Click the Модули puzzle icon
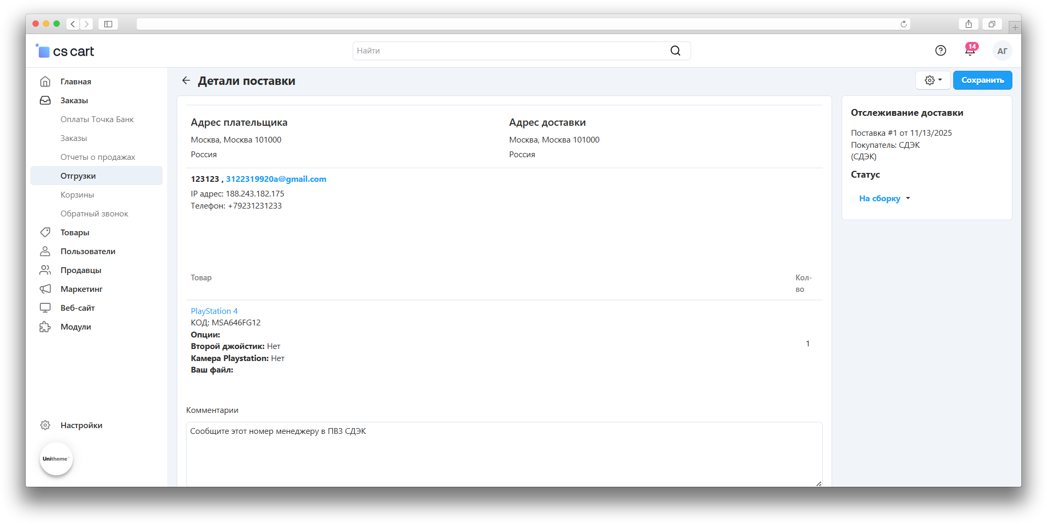The height and width of the screenshot is (524, 1047). 46,327
